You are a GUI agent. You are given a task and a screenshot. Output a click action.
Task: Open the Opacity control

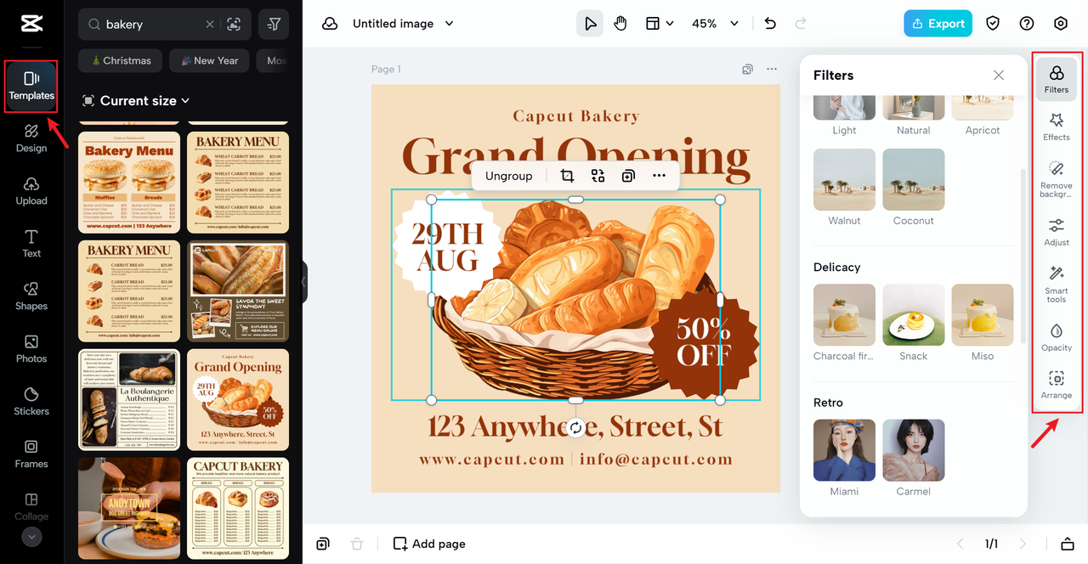pyautogui.click(x=1057, y=337)
